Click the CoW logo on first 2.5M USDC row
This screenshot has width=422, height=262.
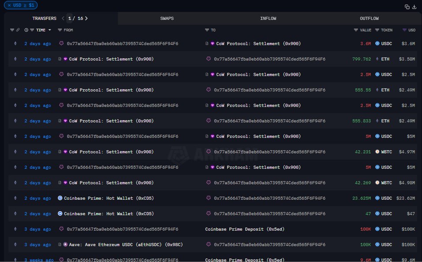click(213, 74)
